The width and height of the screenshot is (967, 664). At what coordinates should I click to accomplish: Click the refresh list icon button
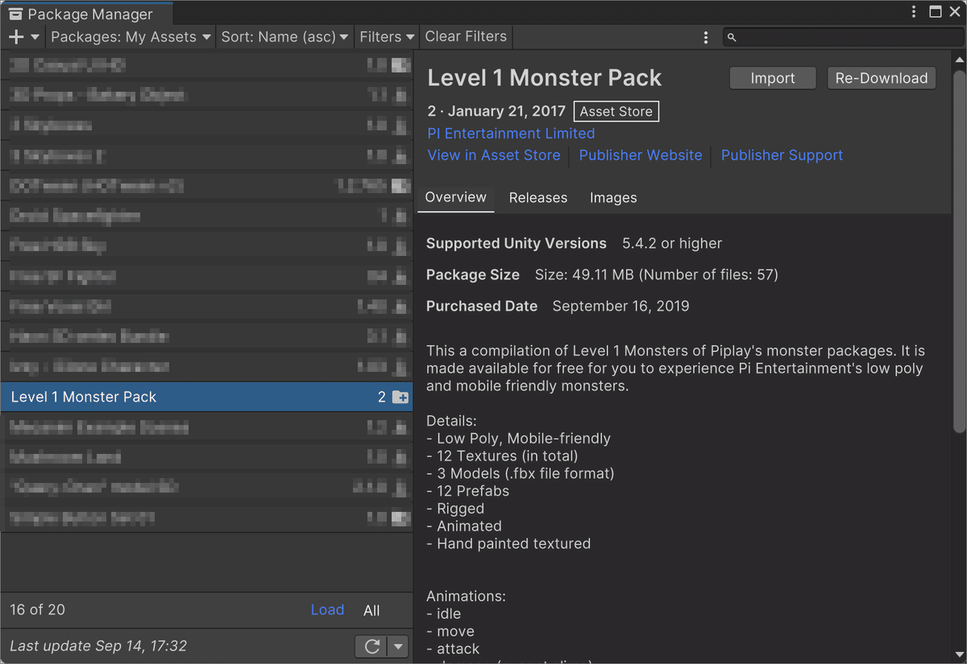click(x=371, y=646)
